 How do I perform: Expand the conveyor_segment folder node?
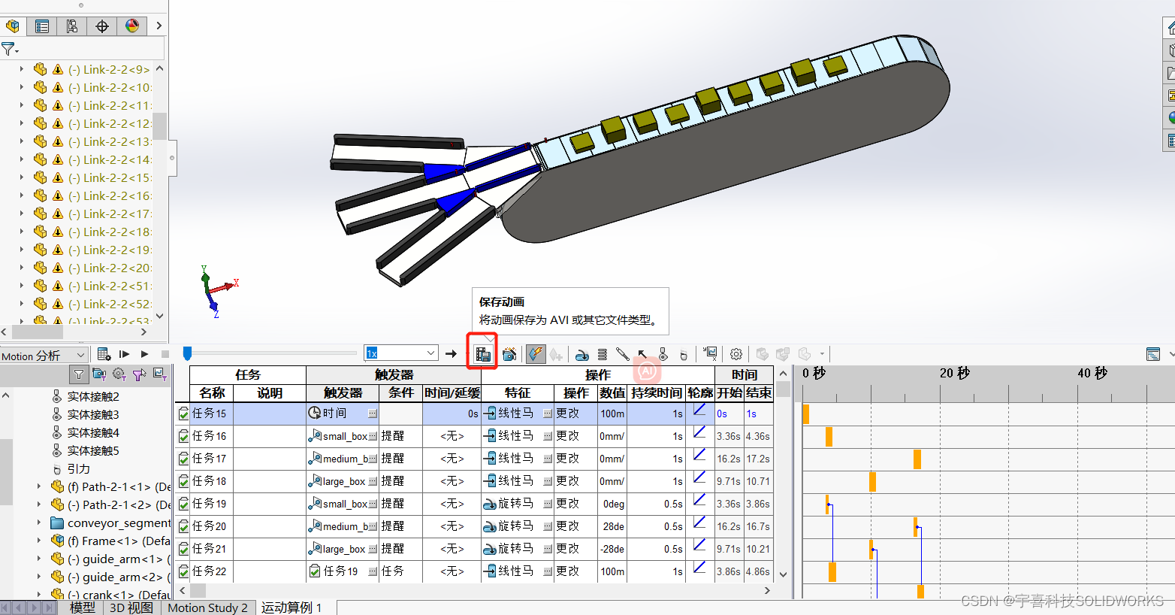click(39, 523)
